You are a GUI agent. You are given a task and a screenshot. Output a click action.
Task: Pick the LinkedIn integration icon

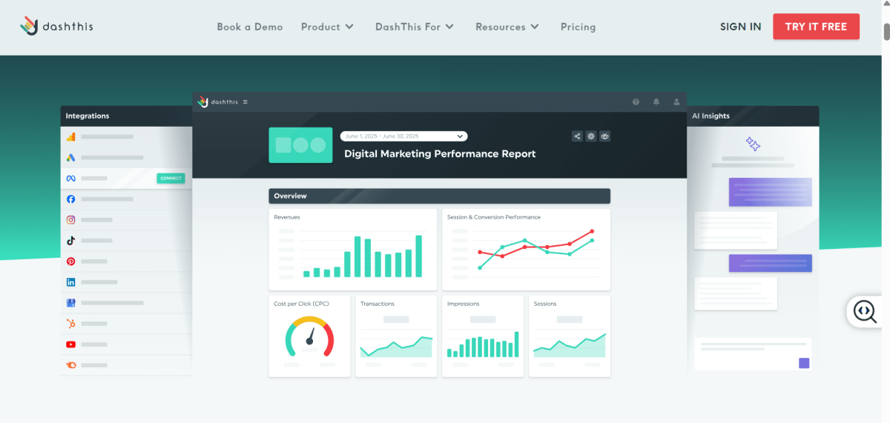pyautogui.click(x=71, y=282)
